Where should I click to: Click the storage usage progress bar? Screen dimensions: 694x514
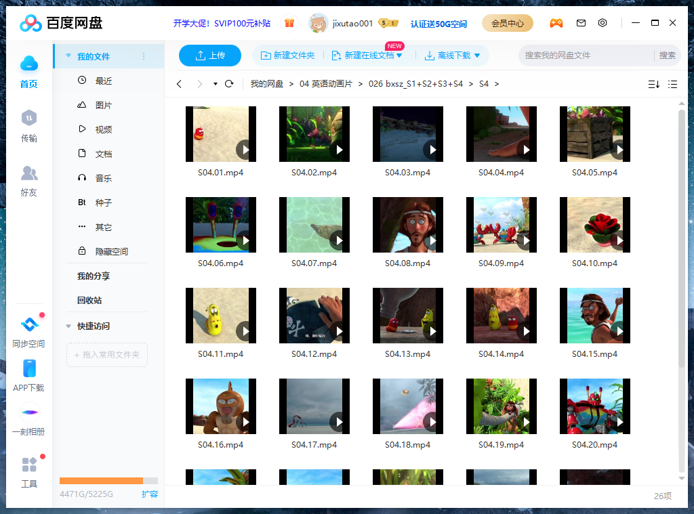[x=108, y=481]
